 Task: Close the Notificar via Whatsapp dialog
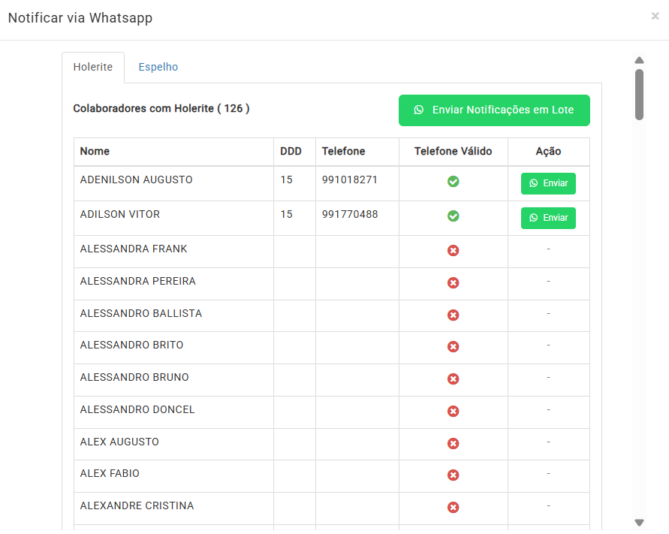coord(655,17)
